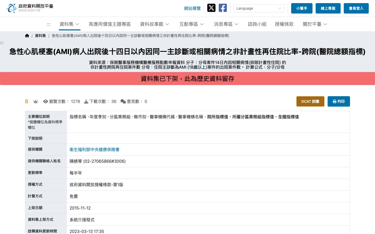The width and height of the screenshot is (375, 234).
Task: Open 諮詢小組 menu item
Action: (257, 24)
